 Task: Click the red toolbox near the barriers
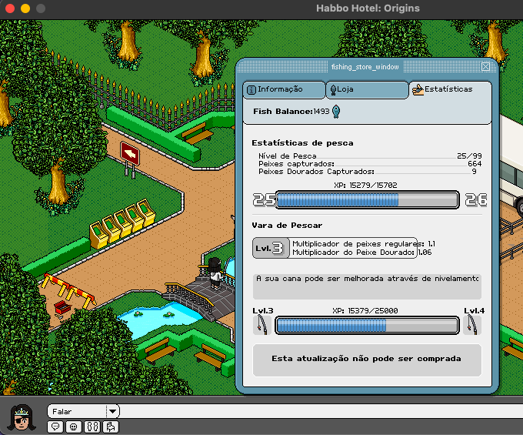(62, 307)
